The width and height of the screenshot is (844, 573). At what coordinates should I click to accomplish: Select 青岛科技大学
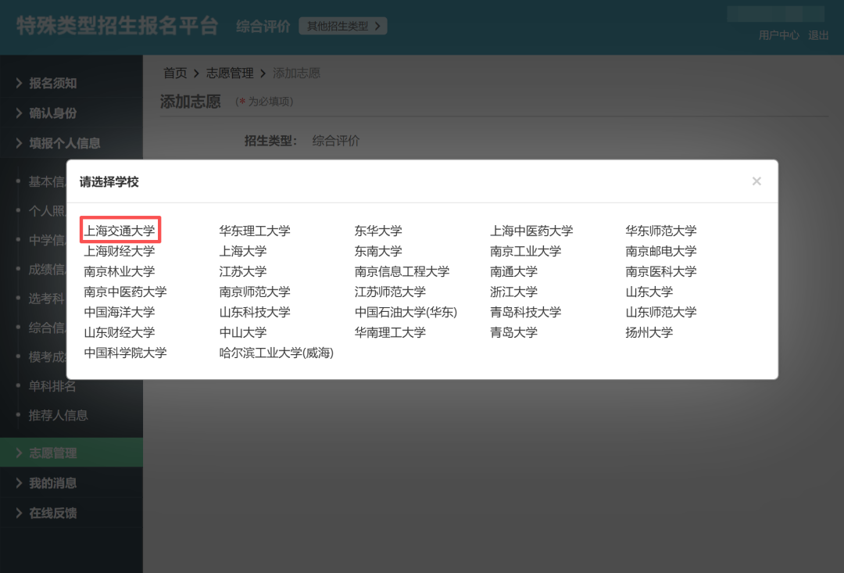click(x=525, y=312)
